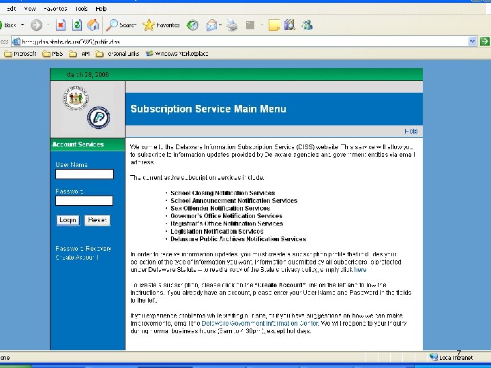The height and width of the screenshot is (368, 491).
Task: Focus the Password input field
Action: point(85,200)
